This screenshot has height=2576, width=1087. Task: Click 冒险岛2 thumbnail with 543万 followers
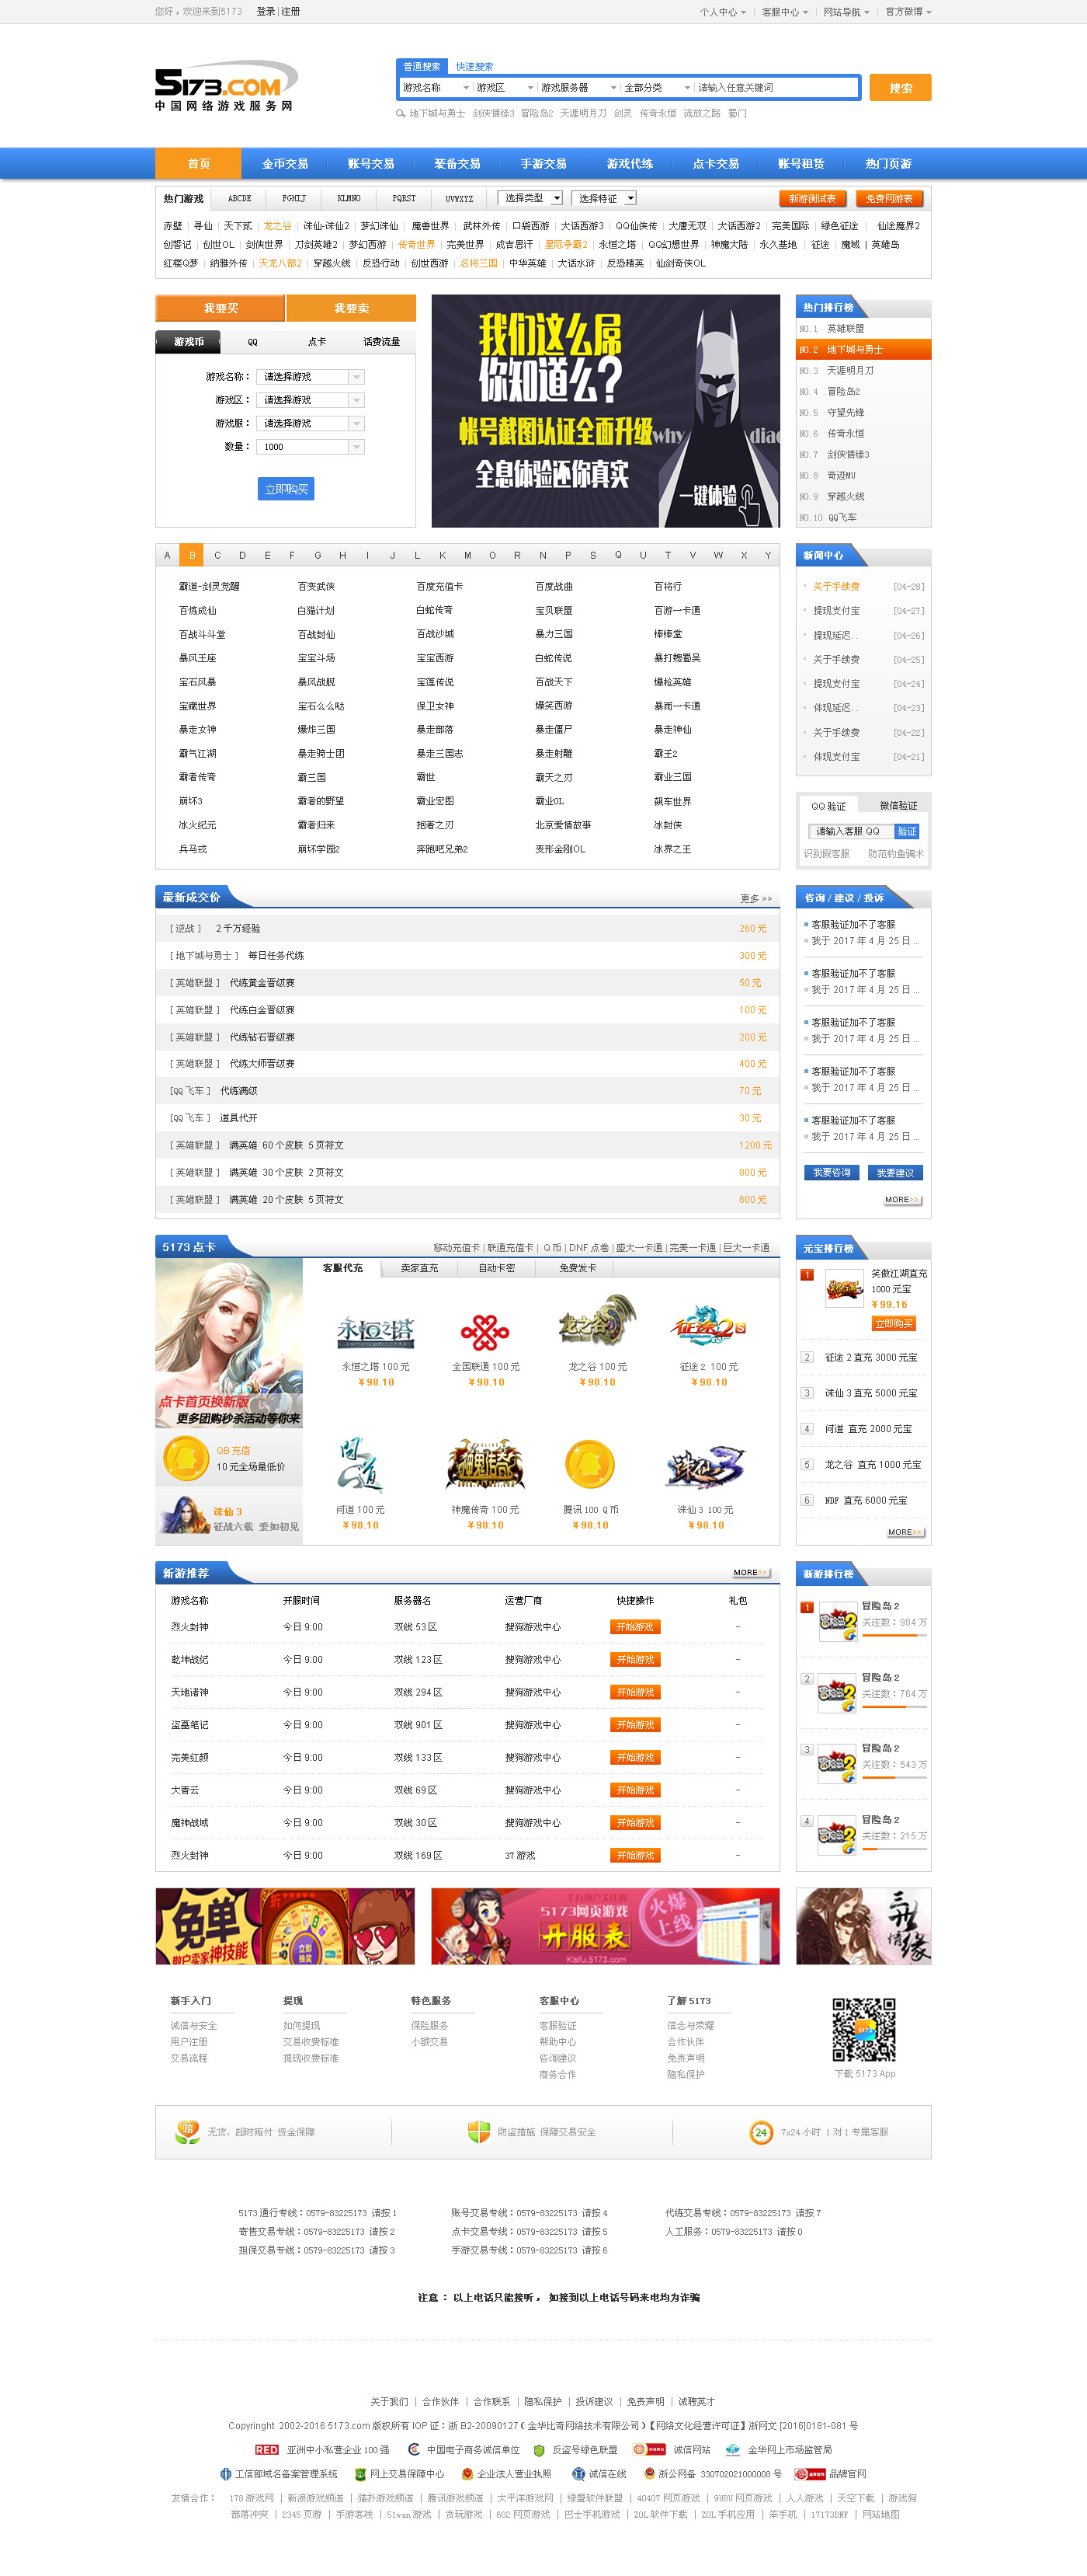click(x=839, y=1764)
